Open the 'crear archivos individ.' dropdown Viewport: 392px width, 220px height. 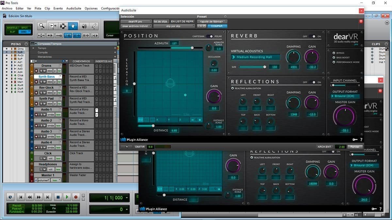tap(136, 26)
